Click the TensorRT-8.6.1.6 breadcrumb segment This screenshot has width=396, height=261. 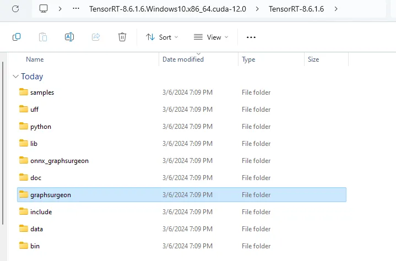point(296,9)
